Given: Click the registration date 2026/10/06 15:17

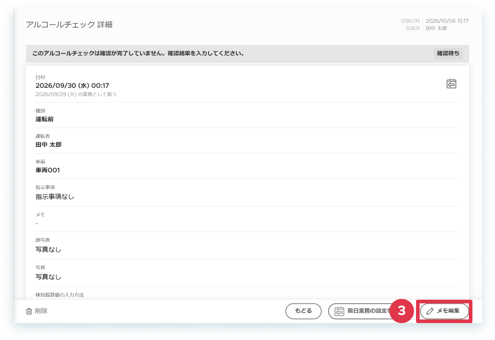Looking at the screenshot, I should [x=447, y=21].
